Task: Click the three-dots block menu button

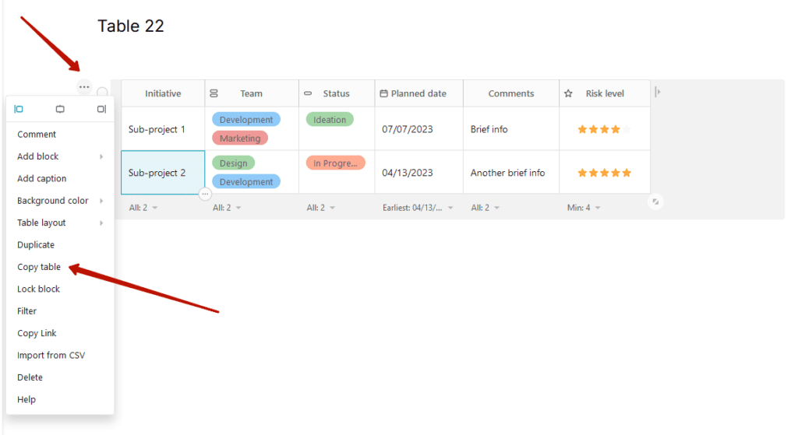Action: pyautogui.click(x=84, y=87)
